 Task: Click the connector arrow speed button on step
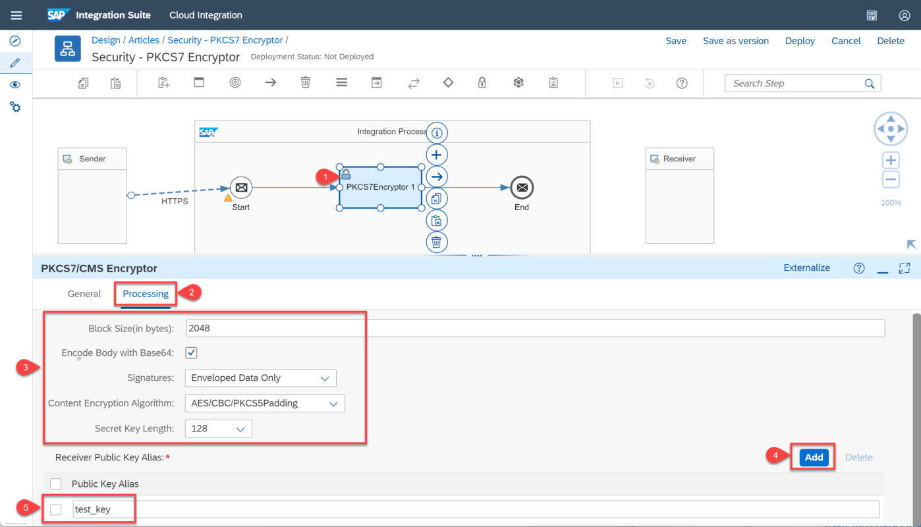[436, 177]
